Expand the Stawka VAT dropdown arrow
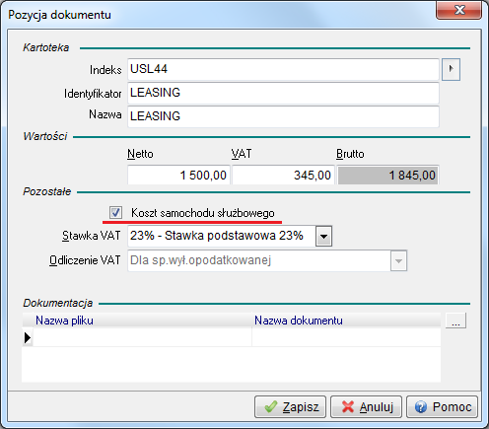 click(x=323, y=236)
